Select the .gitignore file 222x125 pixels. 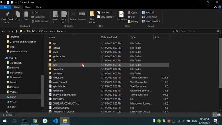coord(108,91)
